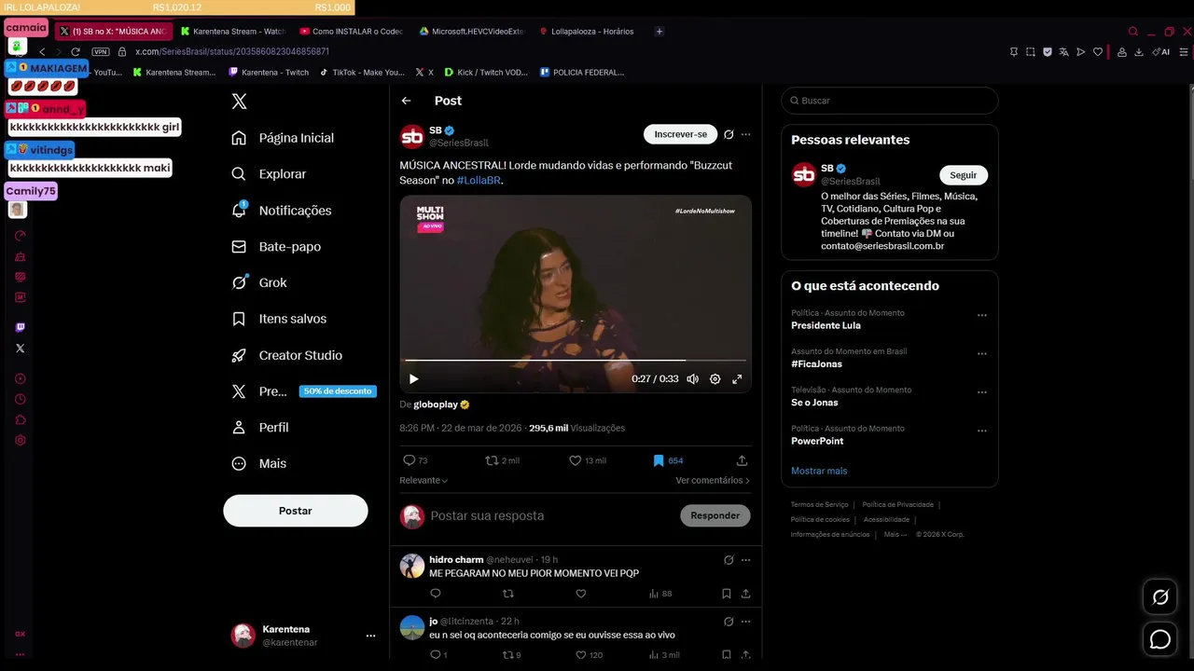Toggle the repost icon on jo's reply
Screen dimensions: 1194x671
coord(507,655)
